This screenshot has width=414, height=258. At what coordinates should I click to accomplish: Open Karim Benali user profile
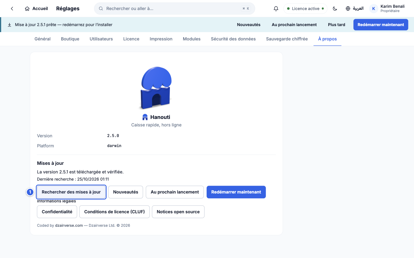coord(387,9)
